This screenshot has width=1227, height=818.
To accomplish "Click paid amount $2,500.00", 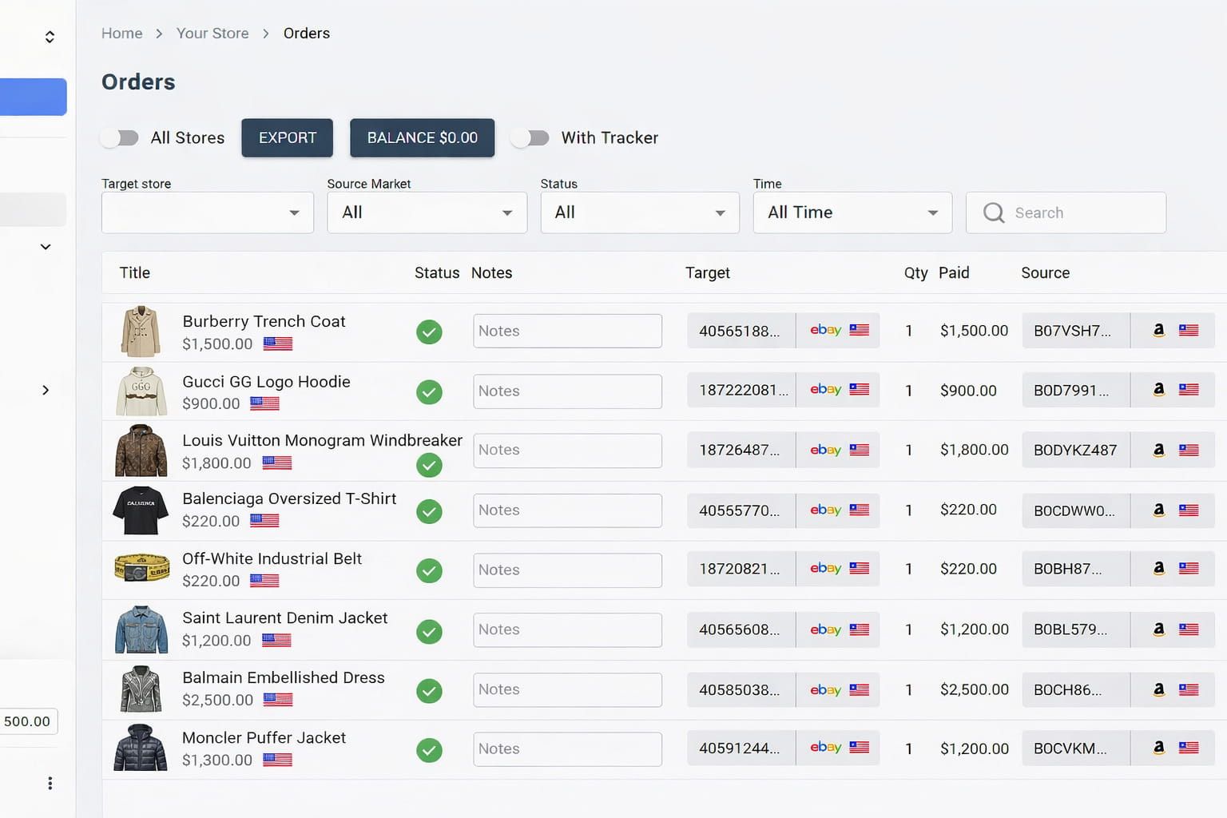I will [975, 689].
